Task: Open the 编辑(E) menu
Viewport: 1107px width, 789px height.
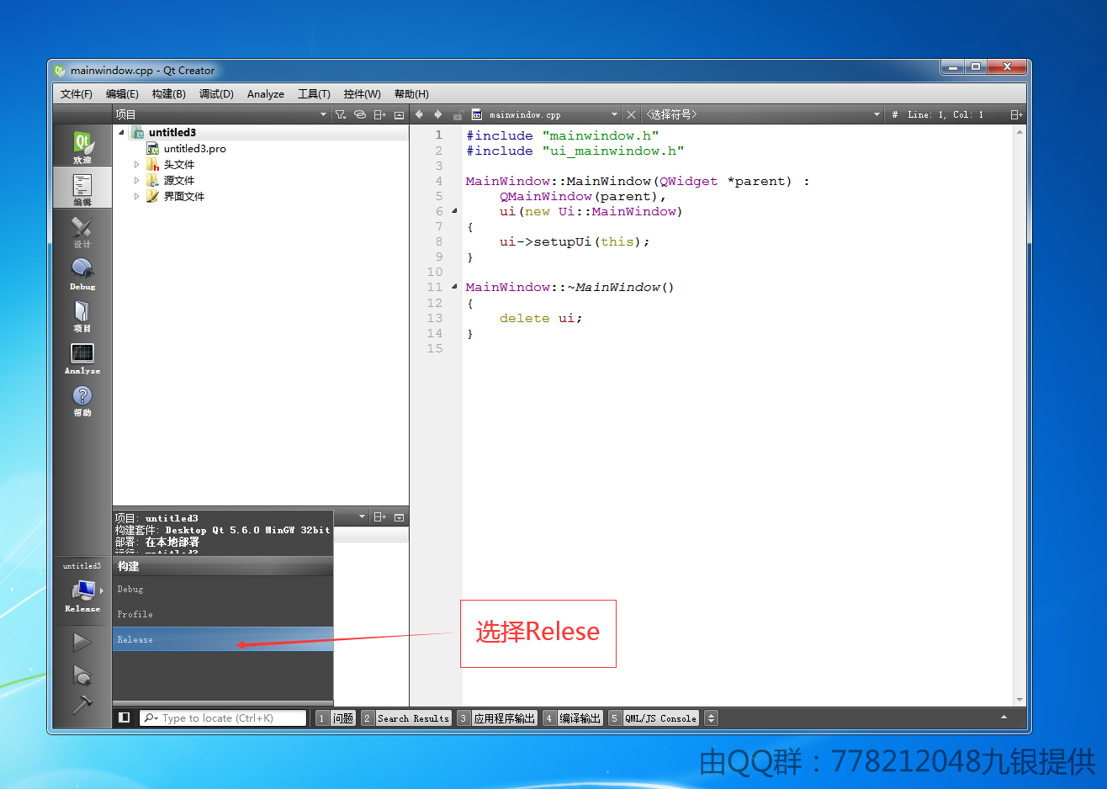Action: (122, 93)
